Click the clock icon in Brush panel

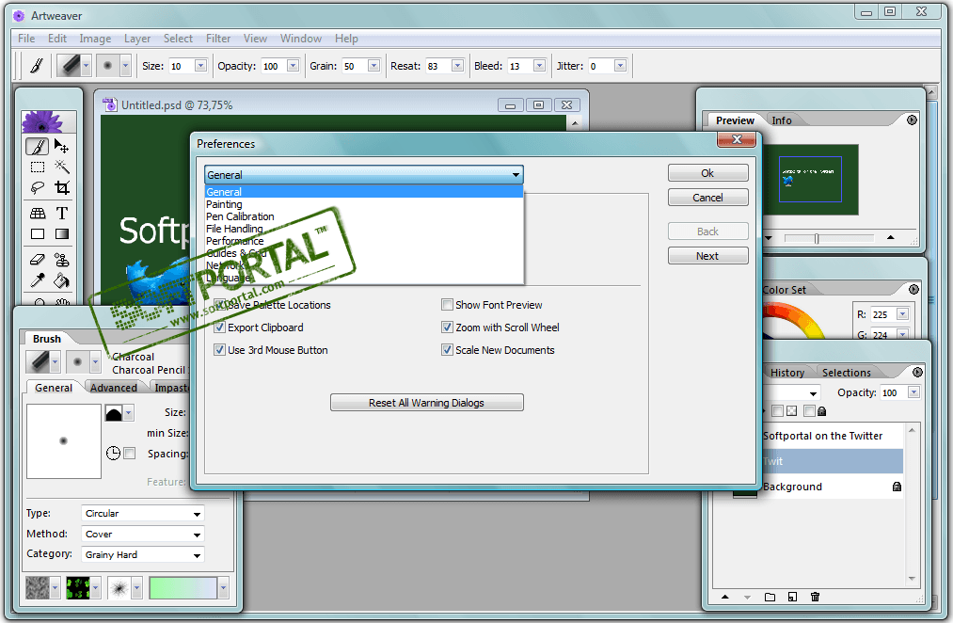click(113, 454)
